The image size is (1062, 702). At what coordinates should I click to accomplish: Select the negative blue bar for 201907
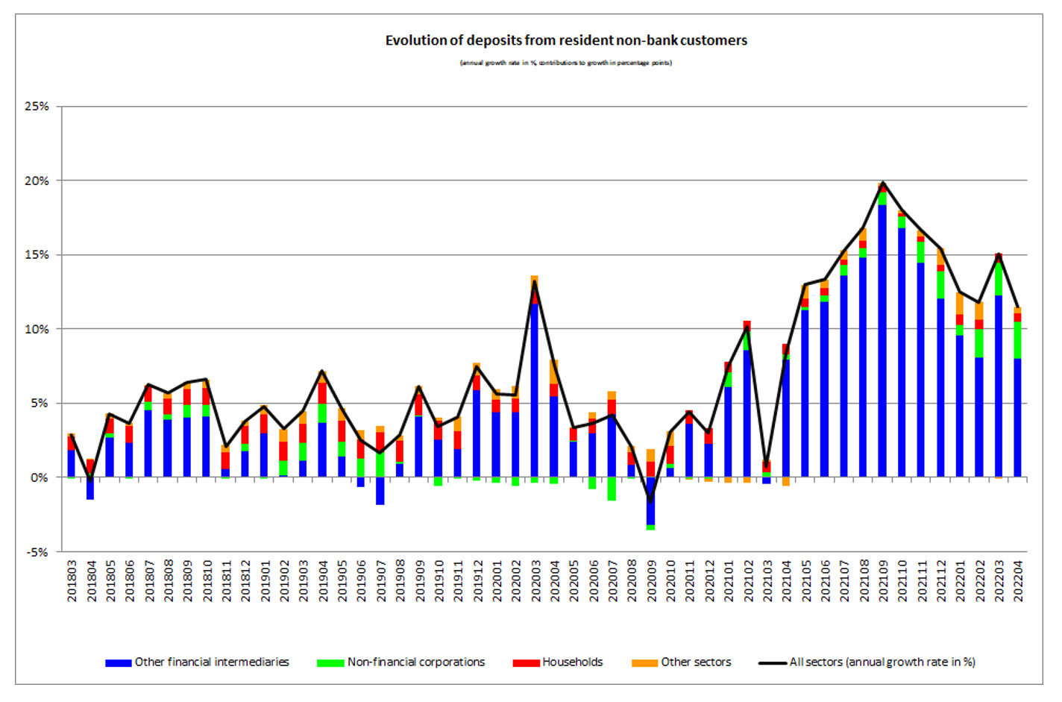[x=380, y=491]
